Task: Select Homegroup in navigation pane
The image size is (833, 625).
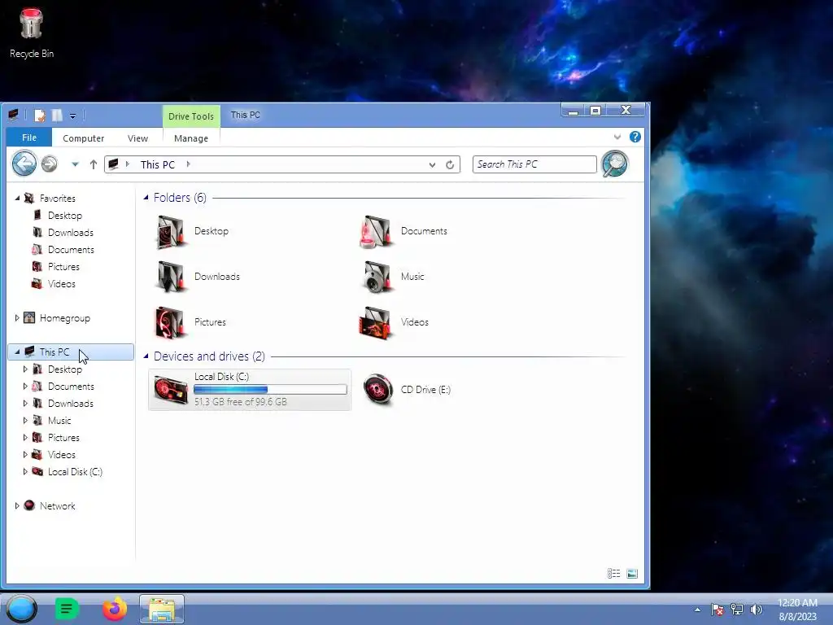Action: [x=65, y=318]
